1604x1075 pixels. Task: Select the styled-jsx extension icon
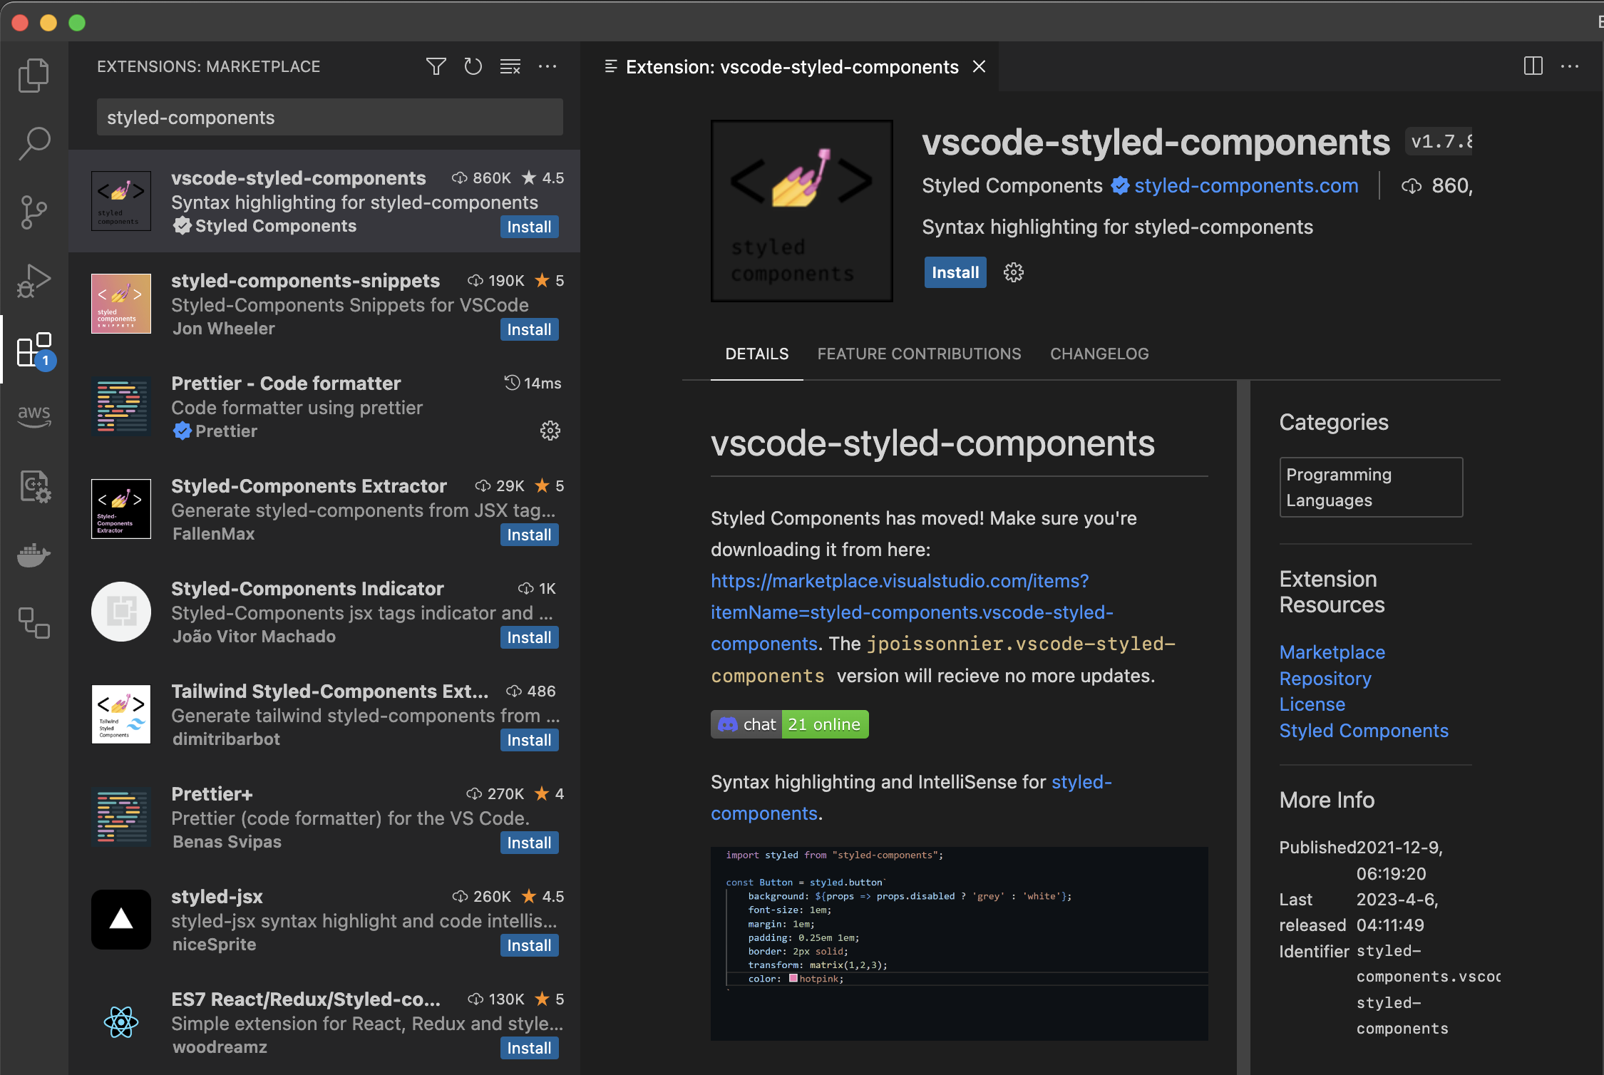click(x=121, y=919)
